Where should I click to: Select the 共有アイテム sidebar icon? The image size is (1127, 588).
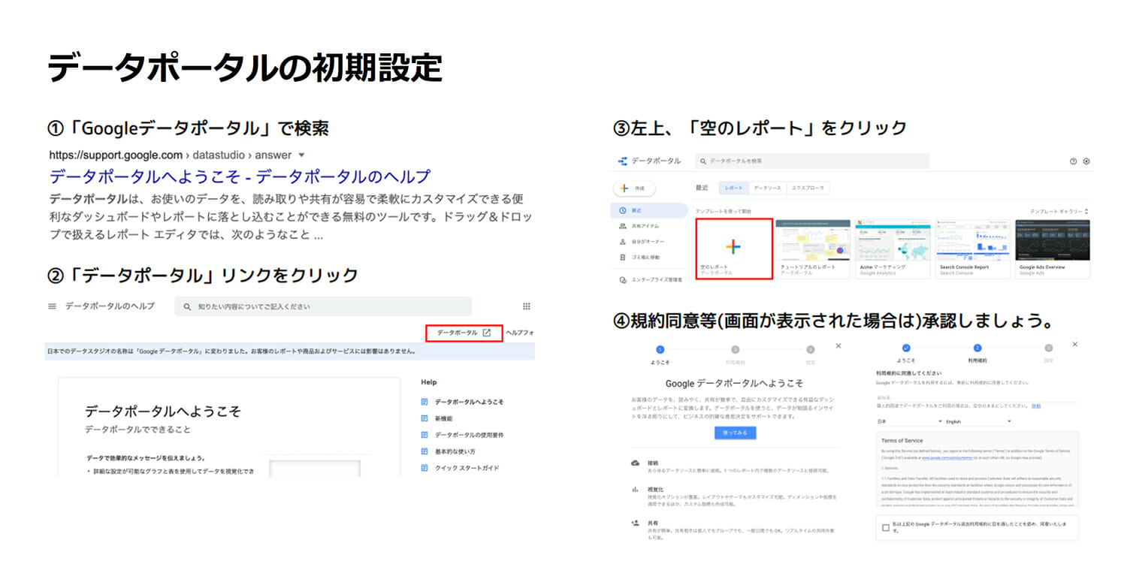[623, 226]
